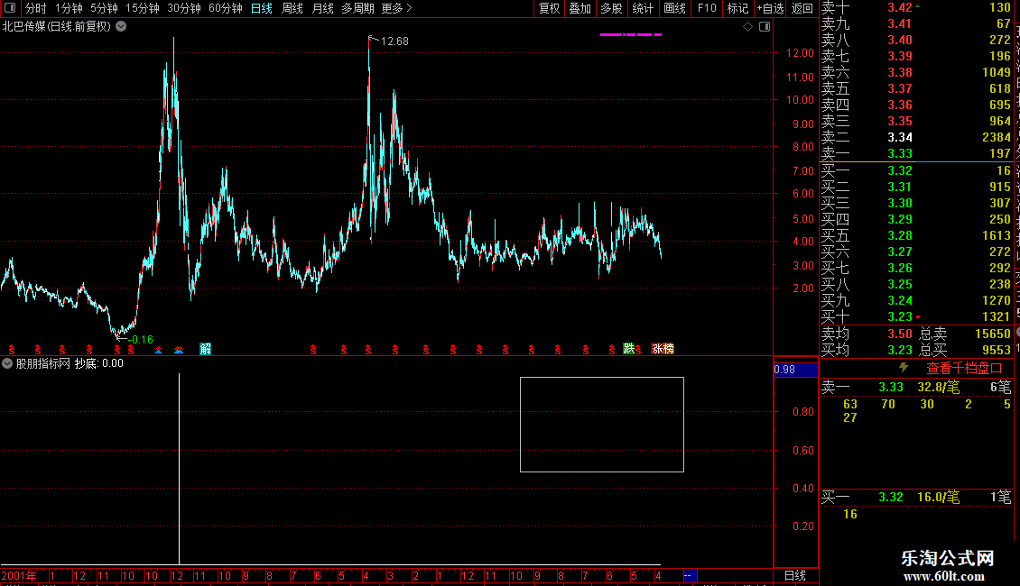Click the 买均 3.23 average row
1020x586 pixels.
tap(867, 350)
